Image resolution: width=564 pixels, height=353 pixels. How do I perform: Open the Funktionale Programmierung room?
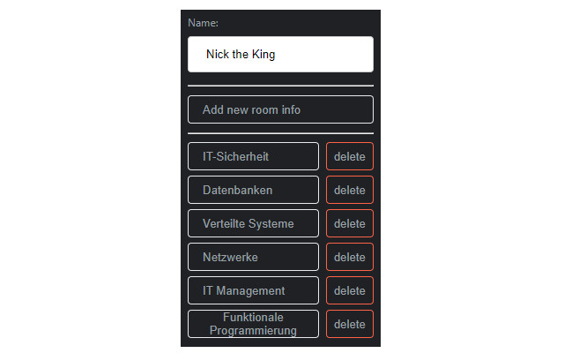[253, 324]
